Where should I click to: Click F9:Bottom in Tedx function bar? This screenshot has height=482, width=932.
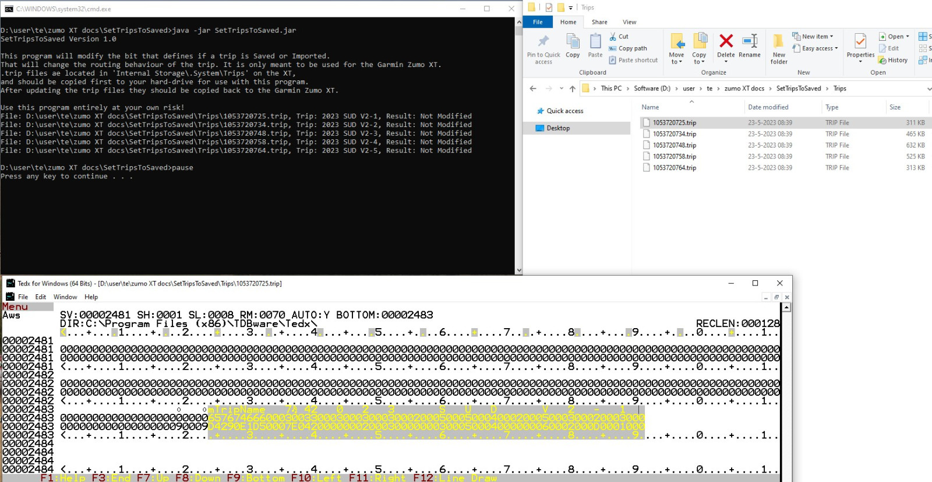[256, 478]
